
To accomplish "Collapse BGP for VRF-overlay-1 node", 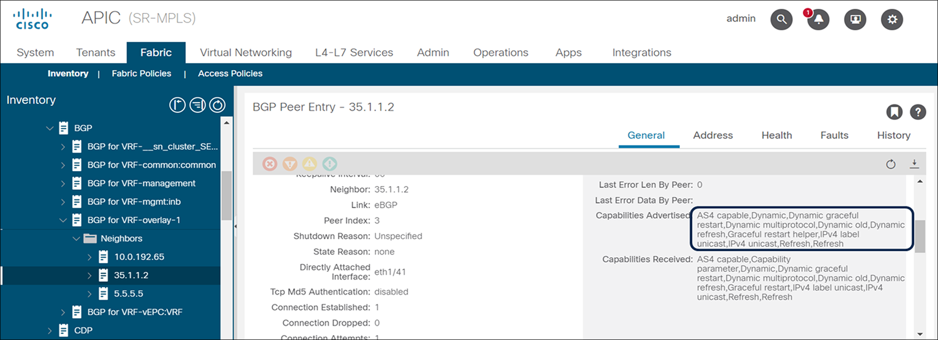I will pyautogui.click(x=63, y=220).
